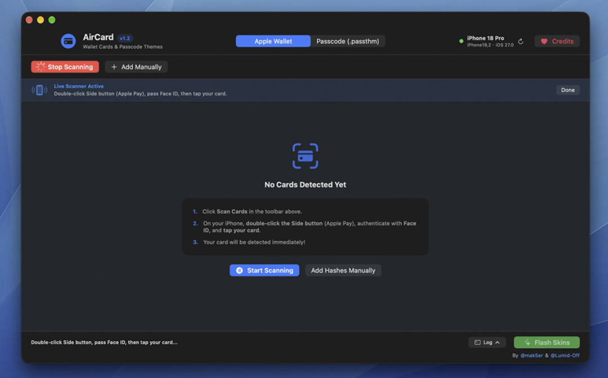The image size is (608, 378).
Task: Click the AirCard app logo icon
Action: pos(68,41)
